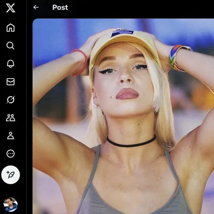This screenshot has height=214, width=214.
Task: Launch Grok from the sidebar
Action: coord(11,100)
